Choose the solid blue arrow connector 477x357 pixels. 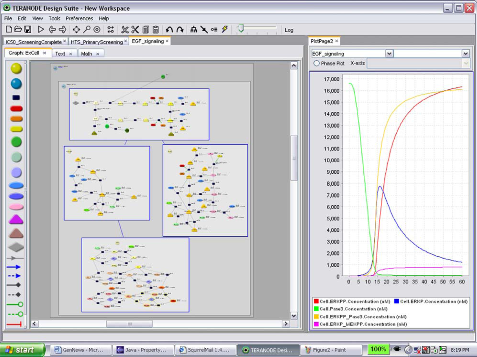pyautogui.click(x=14, y=267)
